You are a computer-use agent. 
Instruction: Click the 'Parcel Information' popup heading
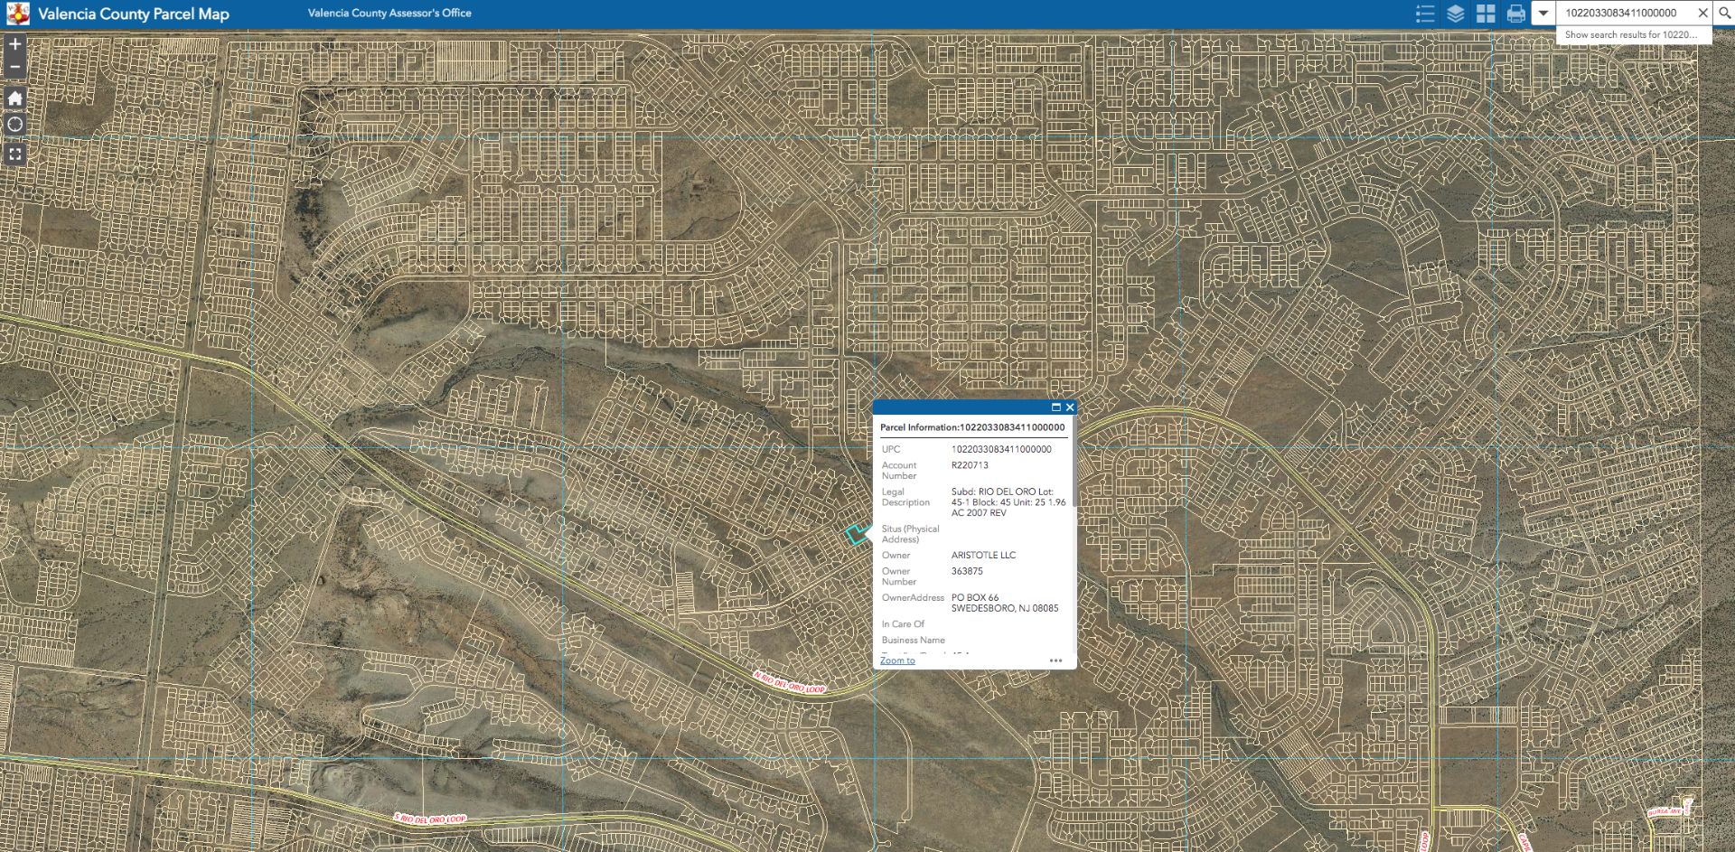tap(972, 427)
